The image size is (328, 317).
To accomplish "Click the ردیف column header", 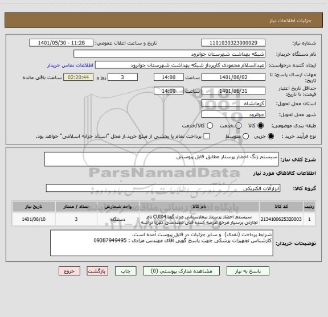I will pyautogui.click(x=309, y=207).
